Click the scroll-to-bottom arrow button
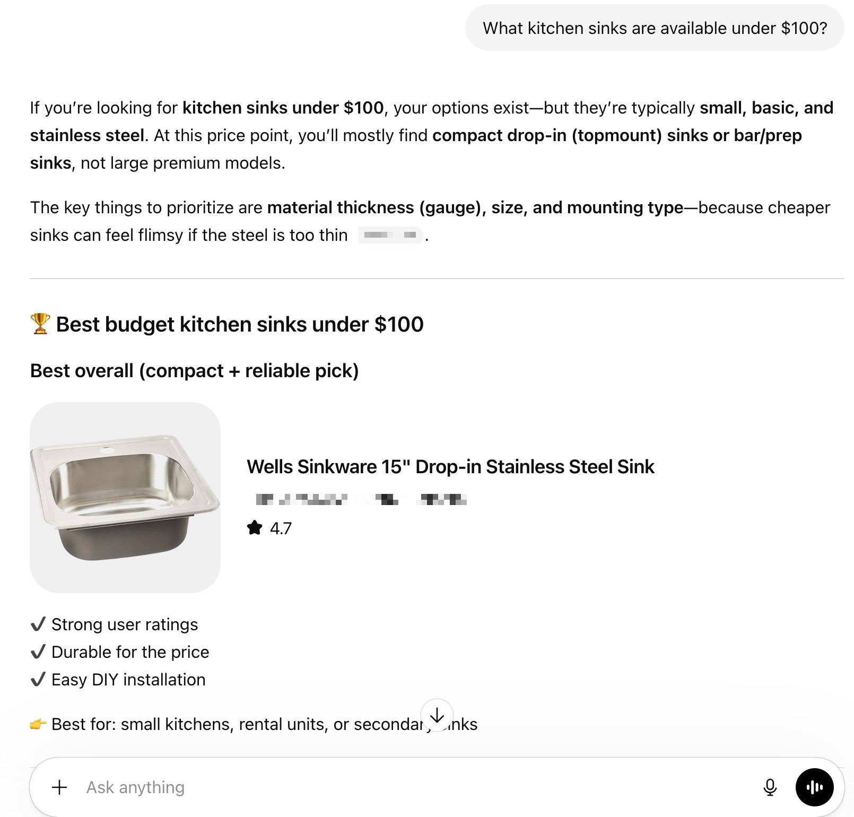Screen dimensions: 854x817 click(x=436, y=716)
